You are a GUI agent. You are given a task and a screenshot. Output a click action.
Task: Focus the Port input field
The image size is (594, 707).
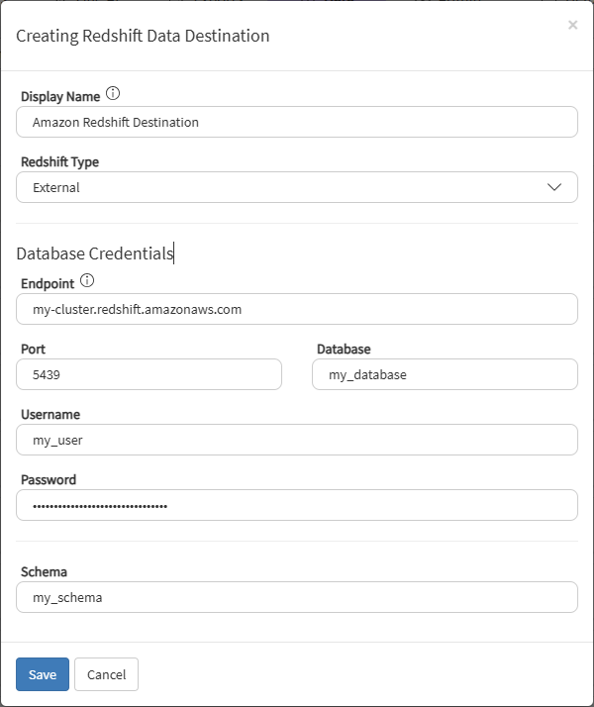coord(148,374)
